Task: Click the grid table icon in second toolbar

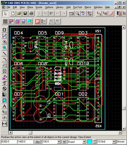Action: pyautogui.click(x=5, y=22)
